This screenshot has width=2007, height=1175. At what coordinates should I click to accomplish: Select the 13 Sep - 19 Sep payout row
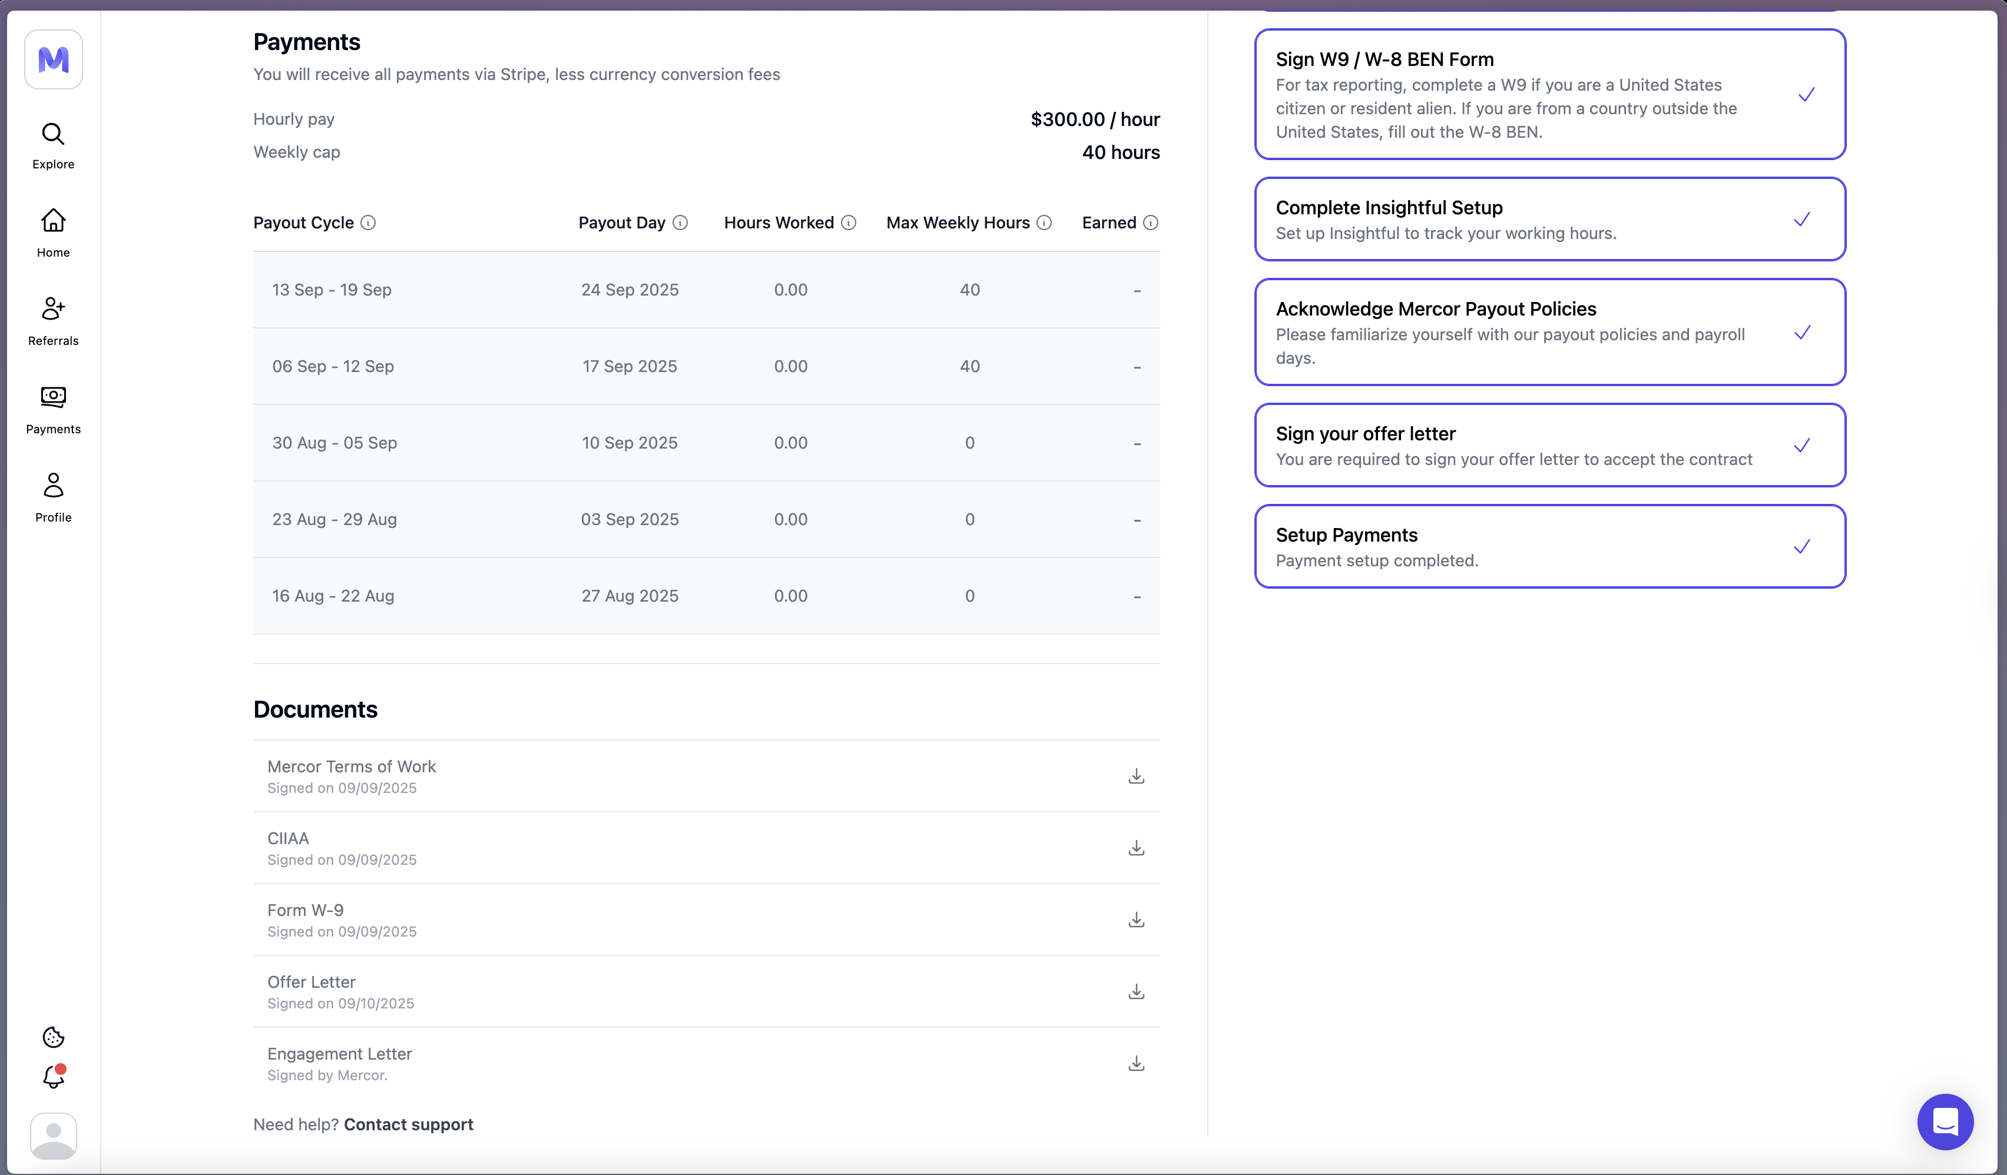[707, 290]
